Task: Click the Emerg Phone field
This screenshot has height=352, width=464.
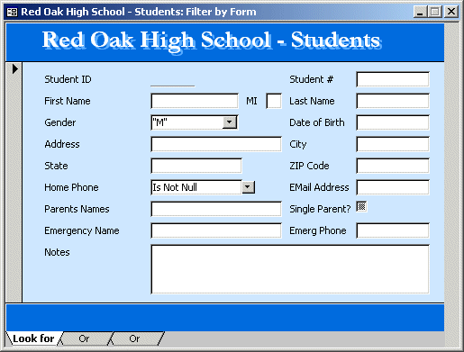Action: [x=393, y=230]
